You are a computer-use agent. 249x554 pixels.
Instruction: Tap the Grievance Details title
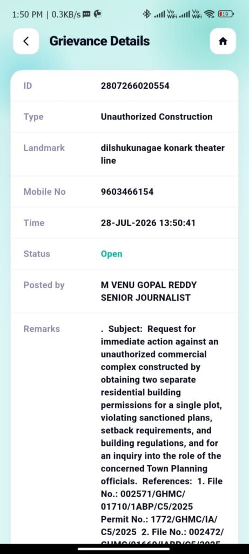click(99, 41)
